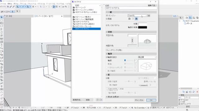Collapse the 影 section header
Image resolution: width=199 pixels, height=111 pixels.
pyautogui.click(x=131, y=75)
